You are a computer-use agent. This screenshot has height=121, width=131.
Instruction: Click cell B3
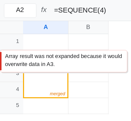coord(88,77)
